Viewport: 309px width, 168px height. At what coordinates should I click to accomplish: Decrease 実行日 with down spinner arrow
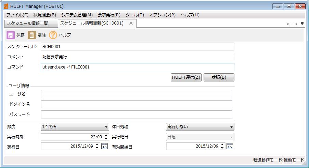click(97, 148)
